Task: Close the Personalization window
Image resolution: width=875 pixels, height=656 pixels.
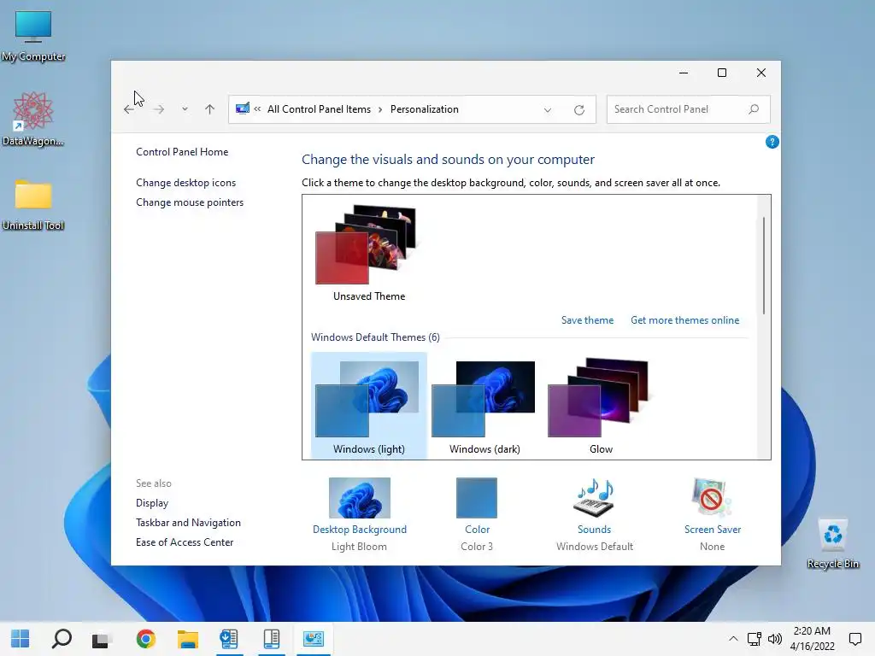Action: click(x=760, y=73)
